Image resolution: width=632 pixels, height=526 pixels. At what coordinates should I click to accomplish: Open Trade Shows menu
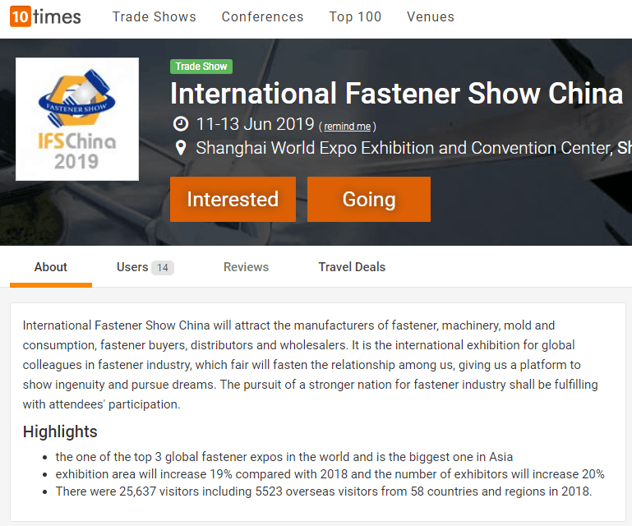pos(154,16)
